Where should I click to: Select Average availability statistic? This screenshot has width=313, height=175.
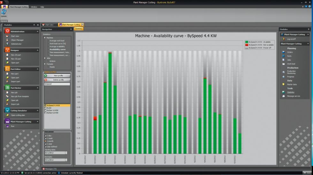57,47
